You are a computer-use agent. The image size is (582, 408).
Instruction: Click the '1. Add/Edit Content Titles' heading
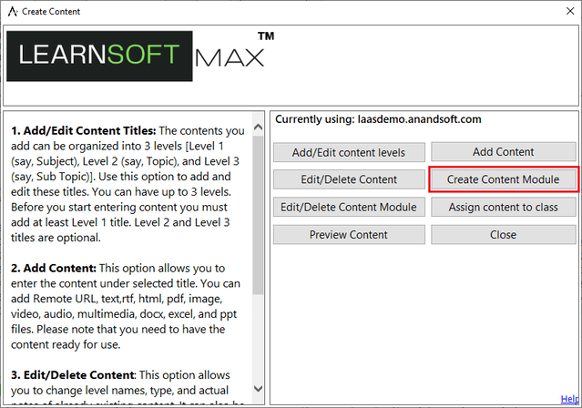[80, 132]
